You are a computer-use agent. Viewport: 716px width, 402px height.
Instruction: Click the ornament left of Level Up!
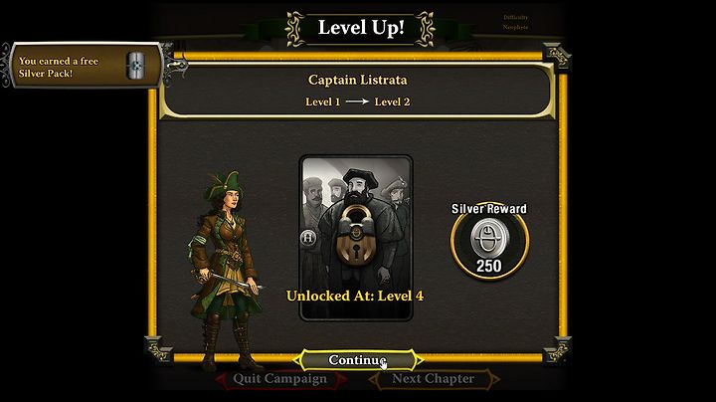coord(295,29)
